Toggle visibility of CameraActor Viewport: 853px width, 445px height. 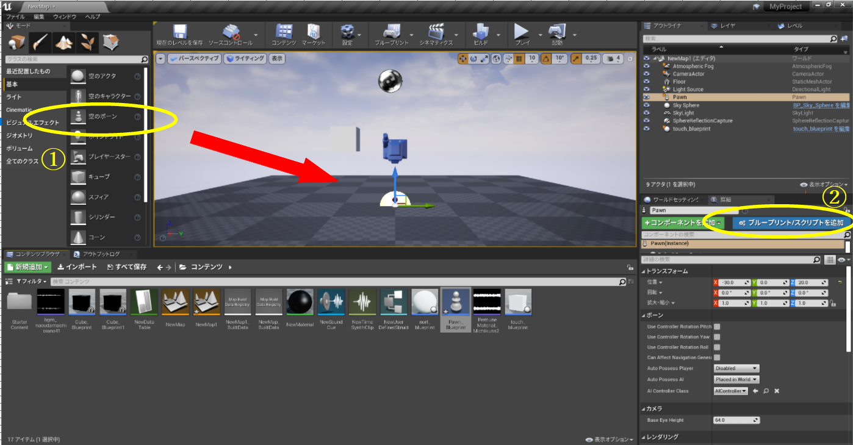click(x=646, y=74)
